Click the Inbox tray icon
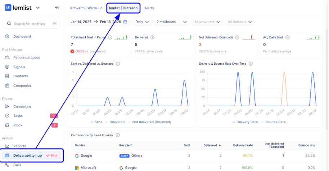Image resolution: width=329 pixels, height=171 pixels. click(x=7, y=125)
